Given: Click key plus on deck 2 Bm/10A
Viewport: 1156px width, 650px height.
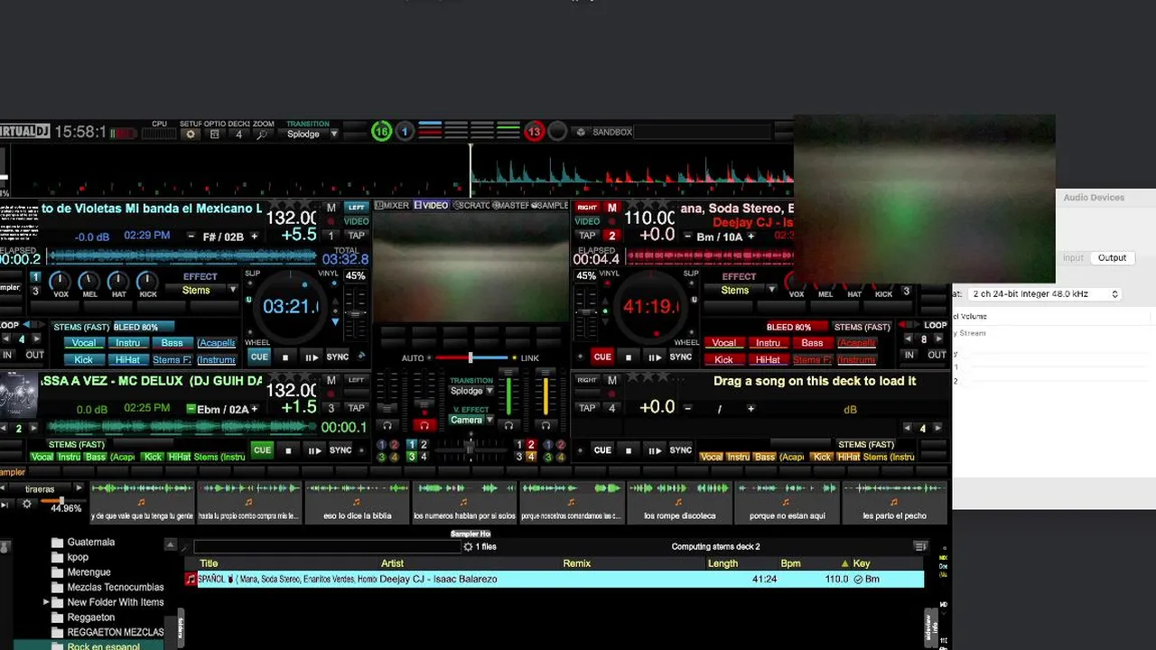Looking at the screenshot, I should [751, 237].
